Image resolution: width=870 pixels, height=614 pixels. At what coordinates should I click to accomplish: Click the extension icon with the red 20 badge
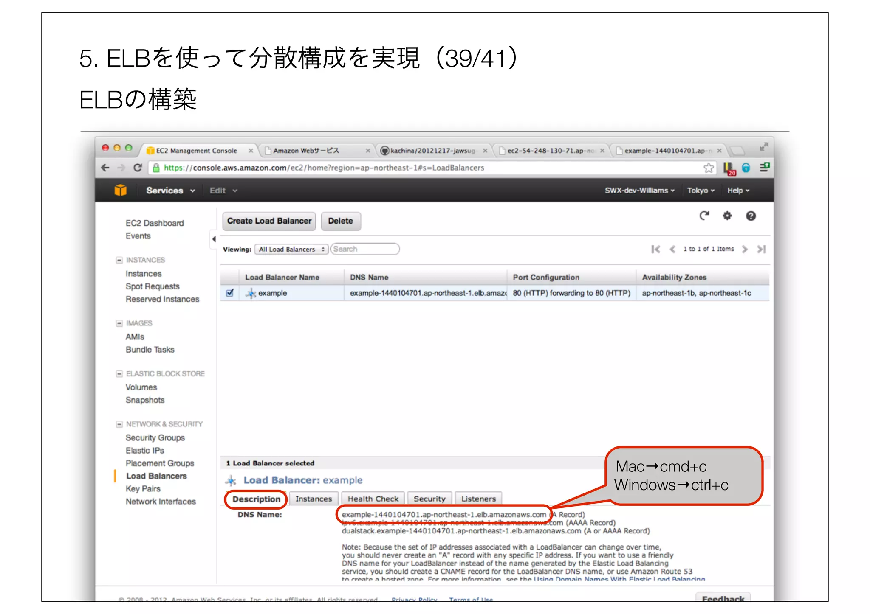click(729, 168)
